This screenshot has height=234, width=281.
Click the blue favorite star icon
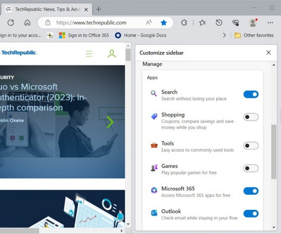(164, 23)
